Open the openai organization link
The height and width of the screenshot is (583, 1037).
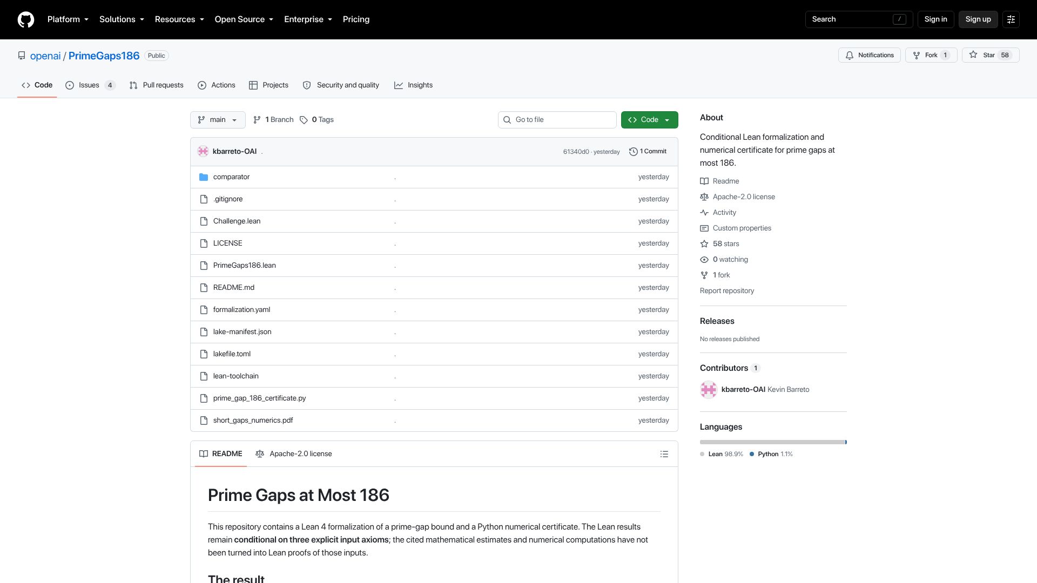point(45,56)
